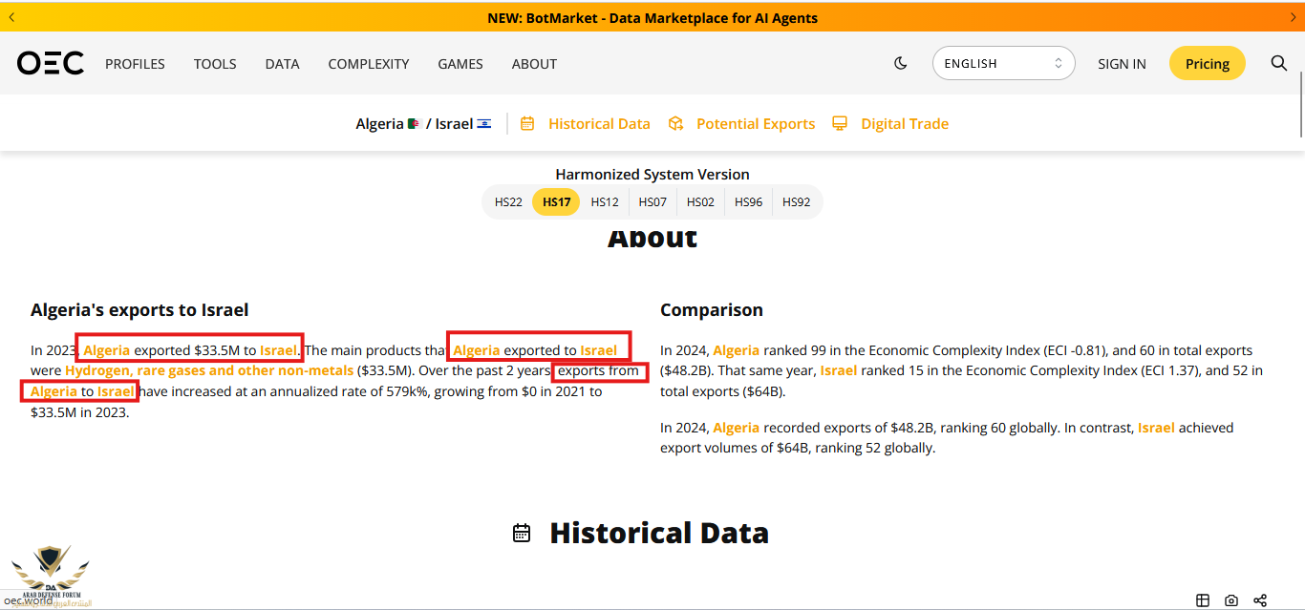This screenshot has height=610, width=1305.
Task: Click Algeria link before 'exported $33.5M'
Action: click(x=106, y=350)
